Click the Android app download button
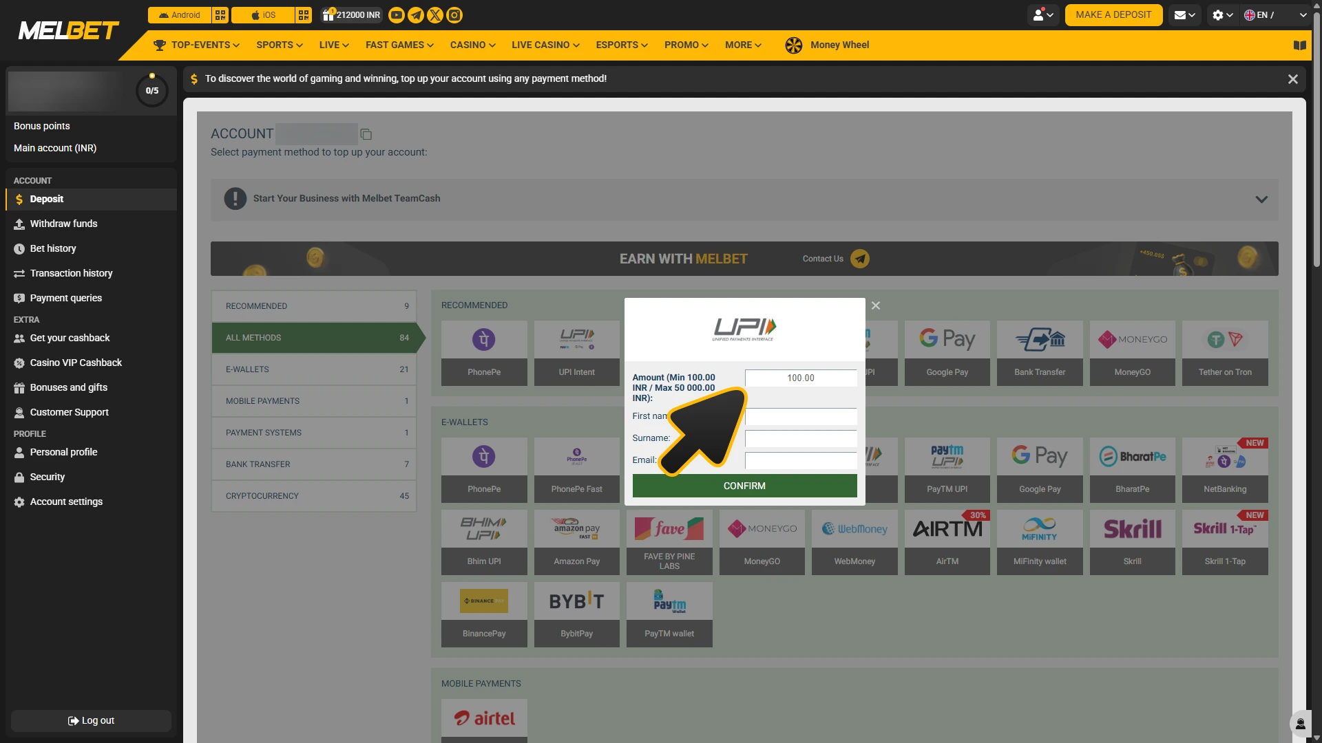Image resolution: width=1322 pixels, height=743 pixels. tap(180, 15)
